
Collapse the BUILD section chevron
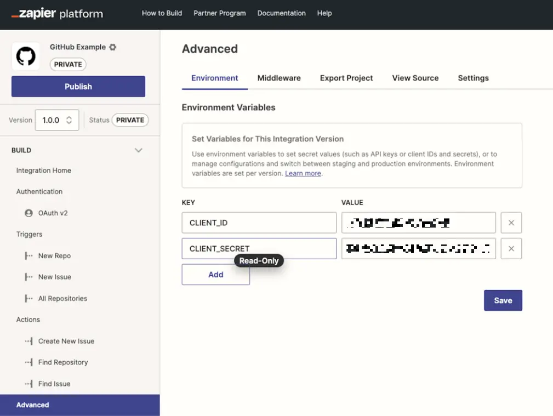[139, 150]
